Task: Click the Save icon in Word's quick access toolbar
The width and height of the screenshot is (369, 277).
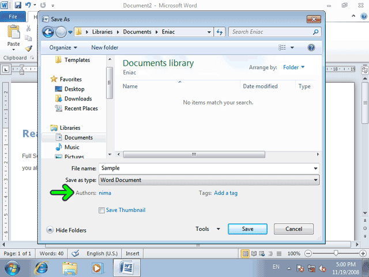Action: [18, 5]
